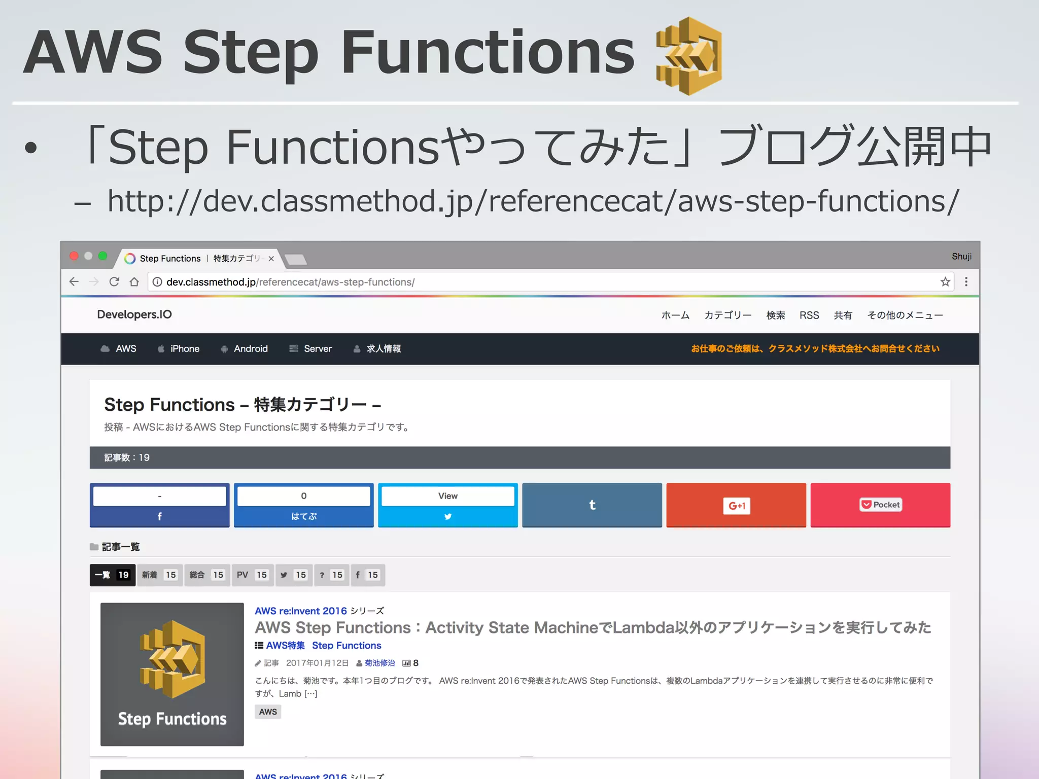Select 新着 15 tab
This screenshot has width=1039, height=779.
tap(160, 575)
